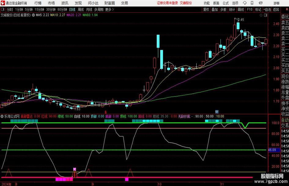Switch to the 5分钟 period tab
This screenshot has width=289, height=186.
(x=29, y=9)
